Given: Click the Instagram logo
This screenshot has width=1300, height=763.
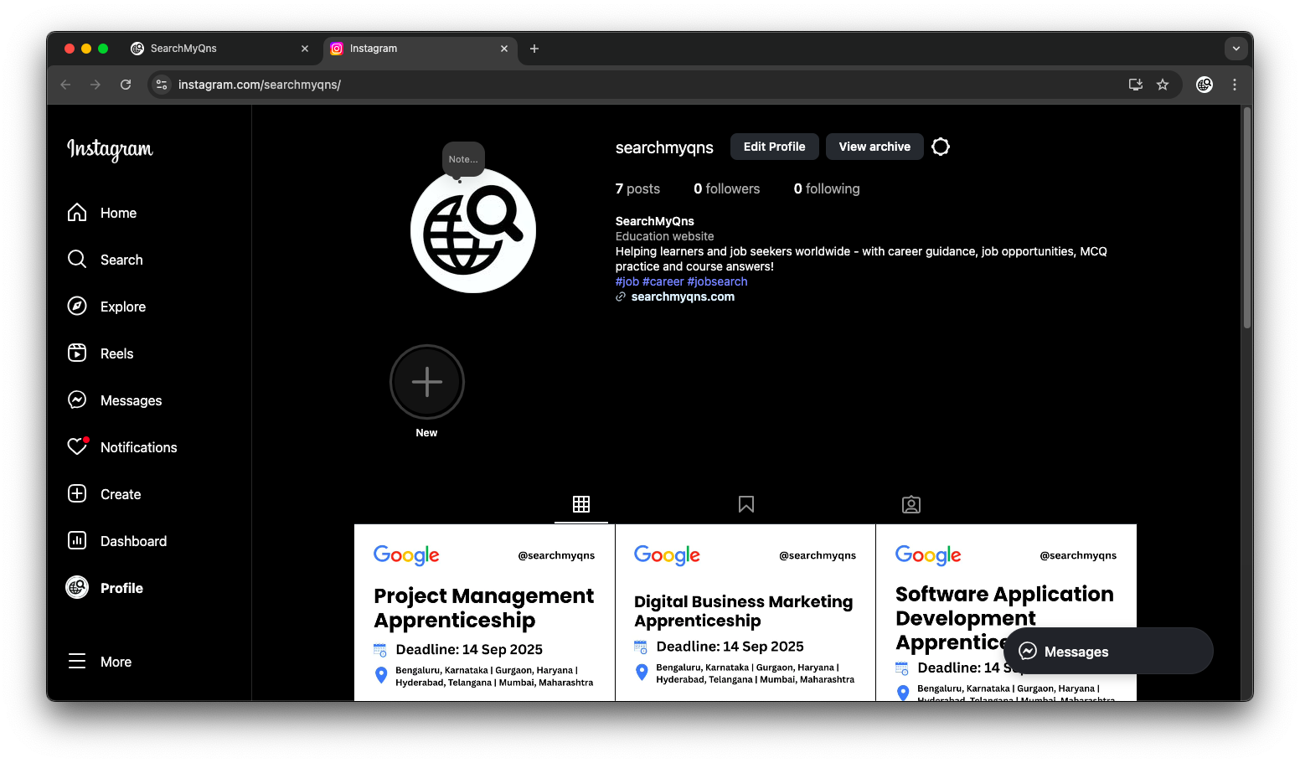Looking at the screenshot, I should [x=110, y=149].
